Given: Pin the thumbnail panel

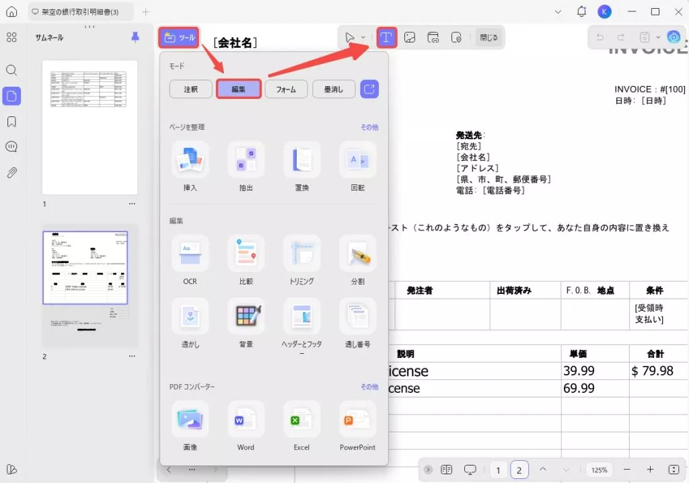Looking at the screenshot, I should tap(135, 38).
